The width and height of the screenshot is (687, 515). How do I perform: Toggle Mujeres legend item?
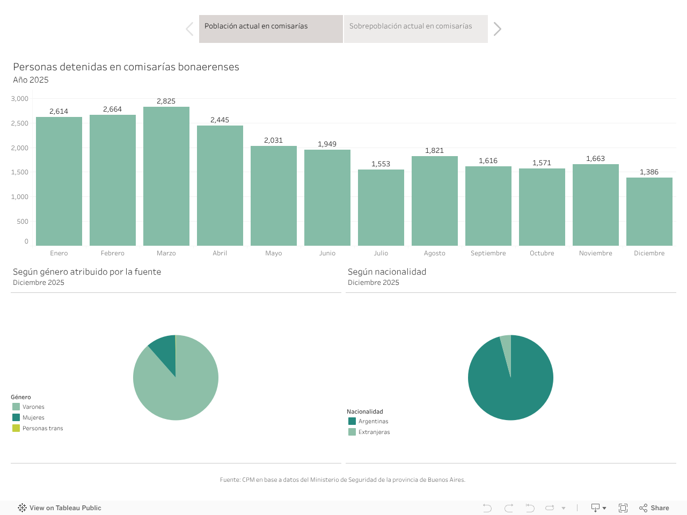click(33, 418)
